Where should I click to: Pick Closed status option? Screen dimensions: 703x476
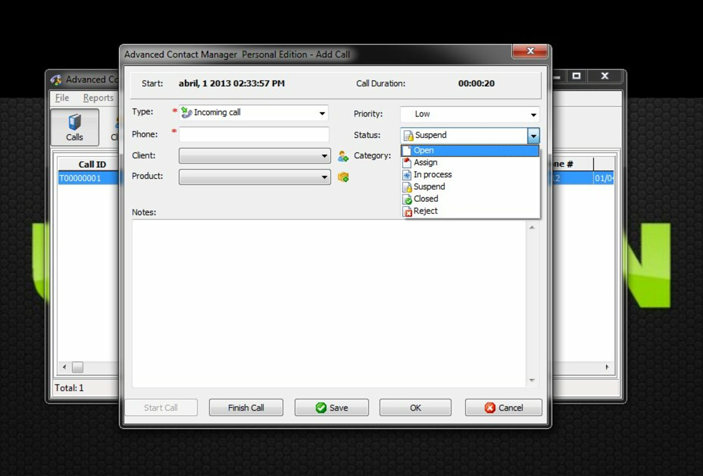point(470,199)
